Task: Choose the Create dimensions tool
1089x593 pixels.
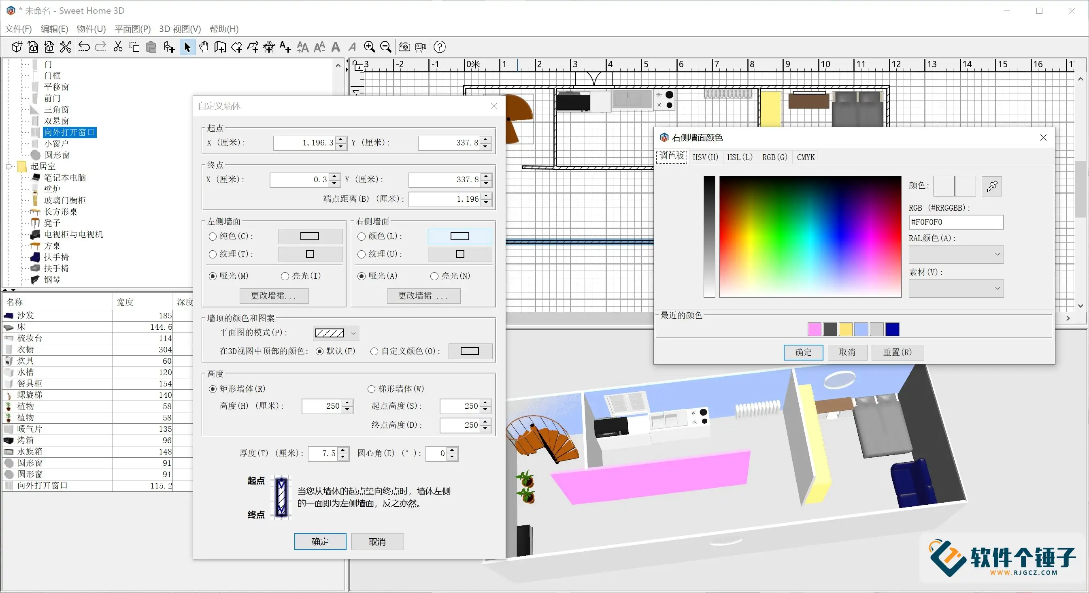Action: (x=269, y=47)
